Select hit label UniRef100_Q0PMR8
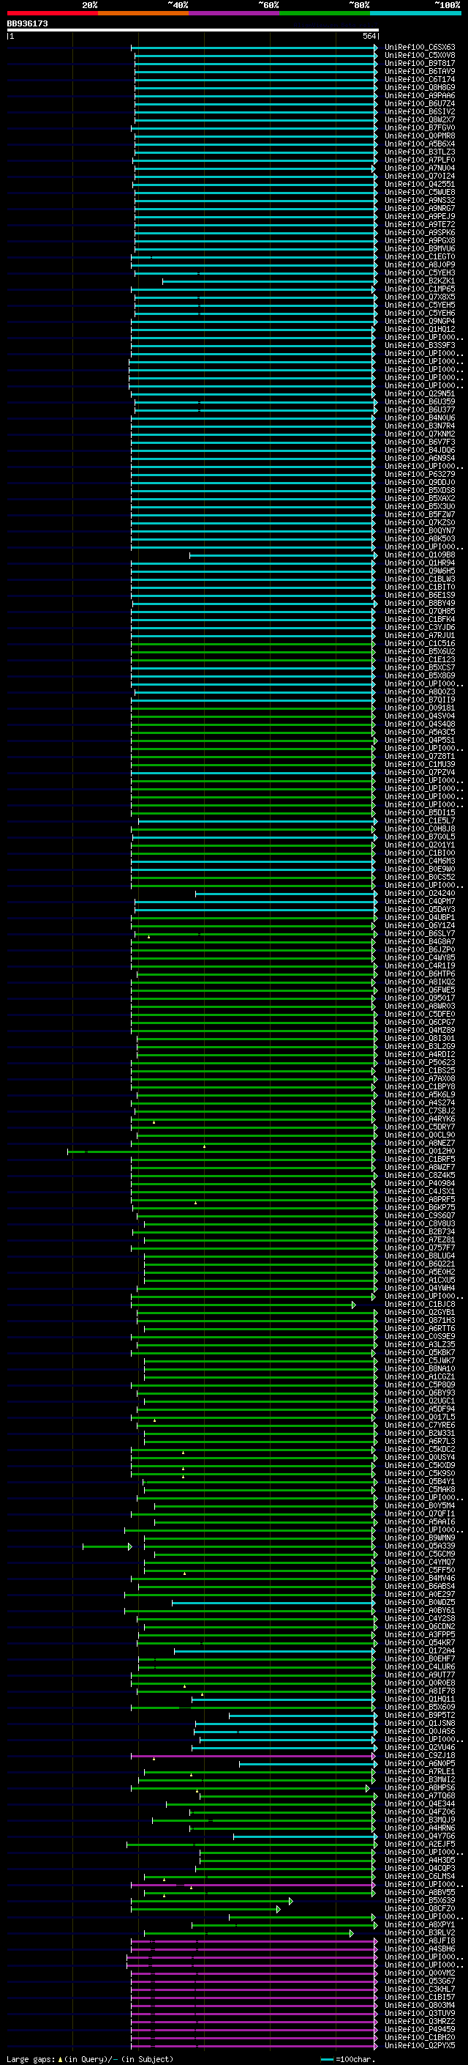The image size is (468, 2065). click(x=420, y=136)
